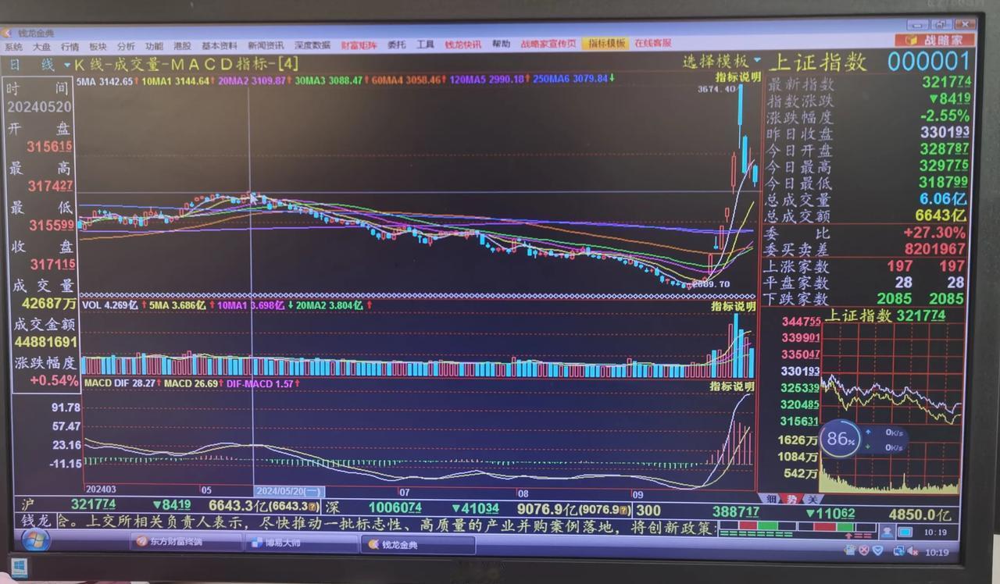Click the 上证指数 stock name header
The image size is (1000, 584).
pyautogui.click(x=818, y=62)
